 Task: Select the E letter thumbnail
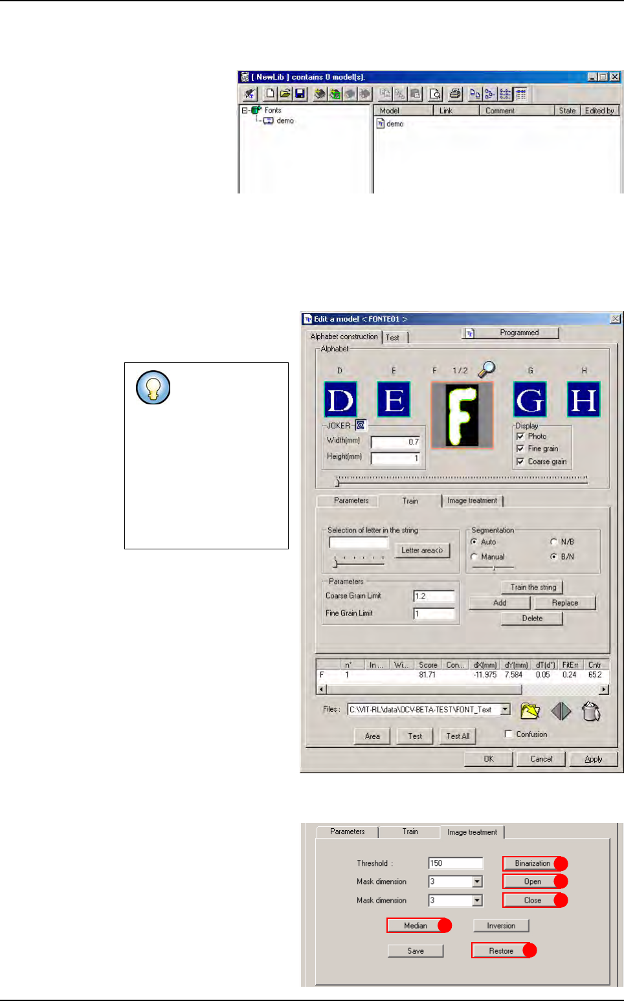[394, 399]
